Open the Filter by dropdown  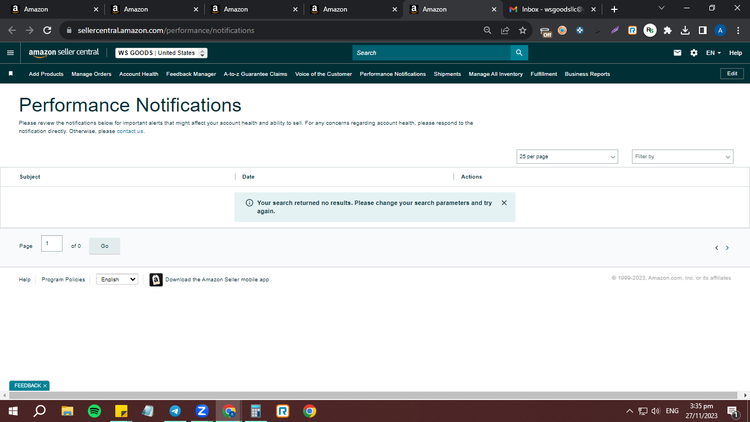click(682, 157)
